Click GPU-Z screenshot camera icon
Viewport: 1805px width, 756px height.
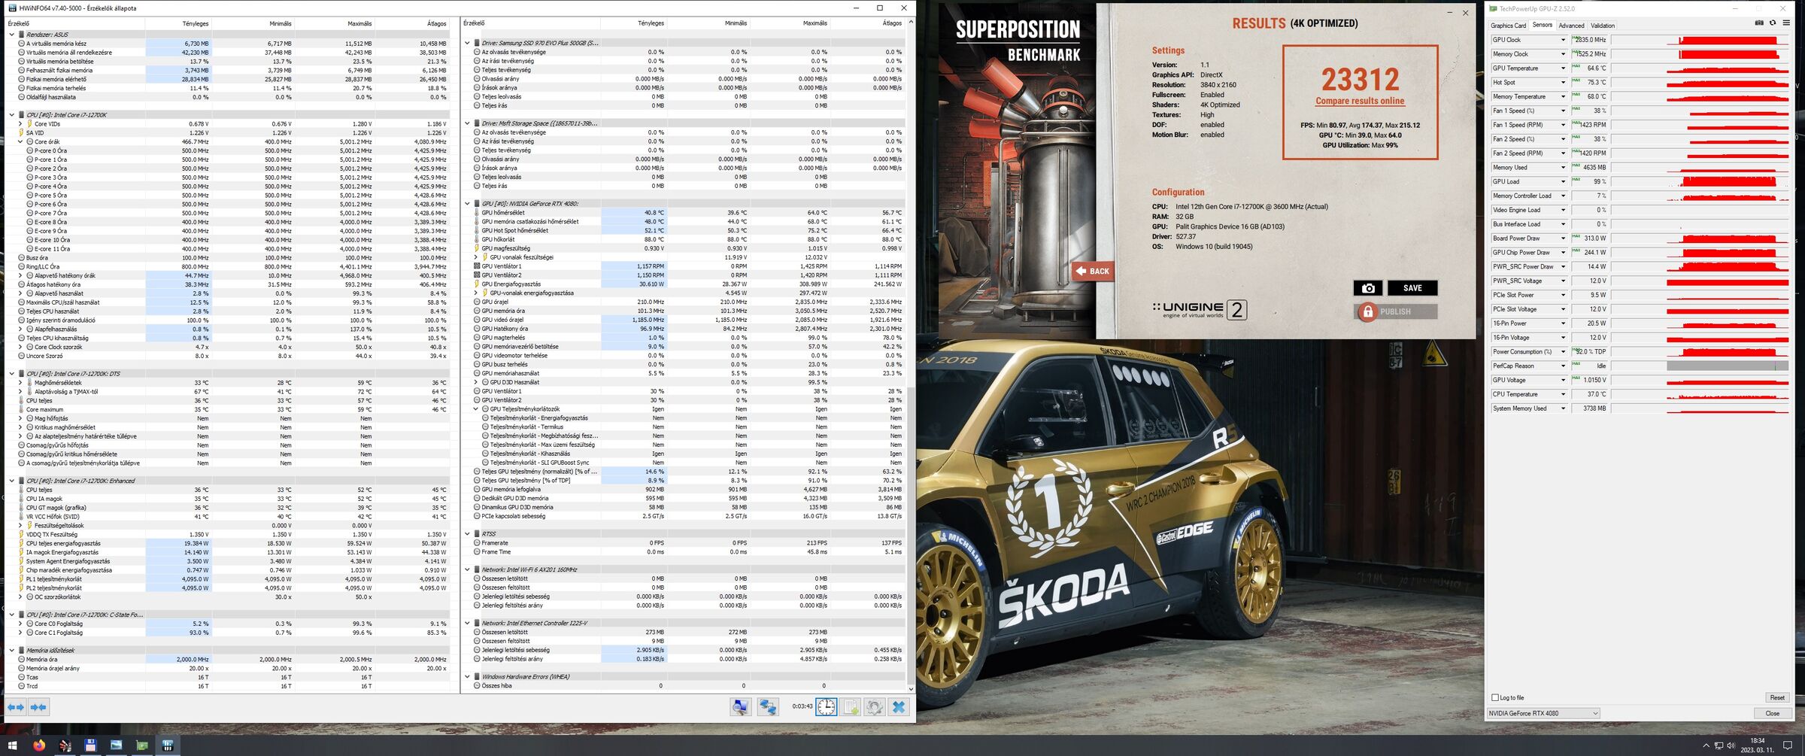click(1759, 23)
